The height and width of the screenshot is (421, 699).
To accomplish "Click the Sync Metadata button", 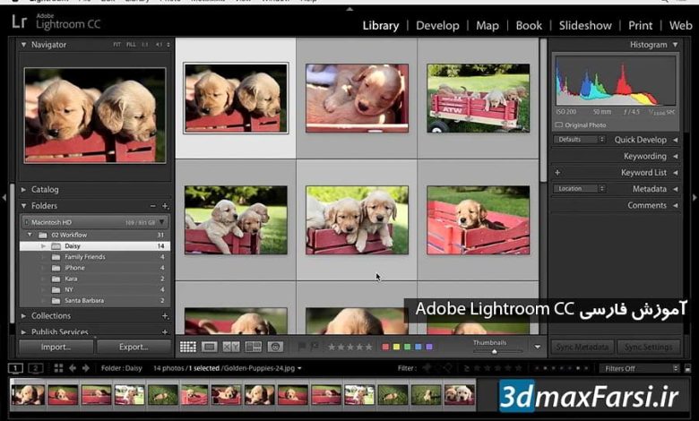I will 582,347.
